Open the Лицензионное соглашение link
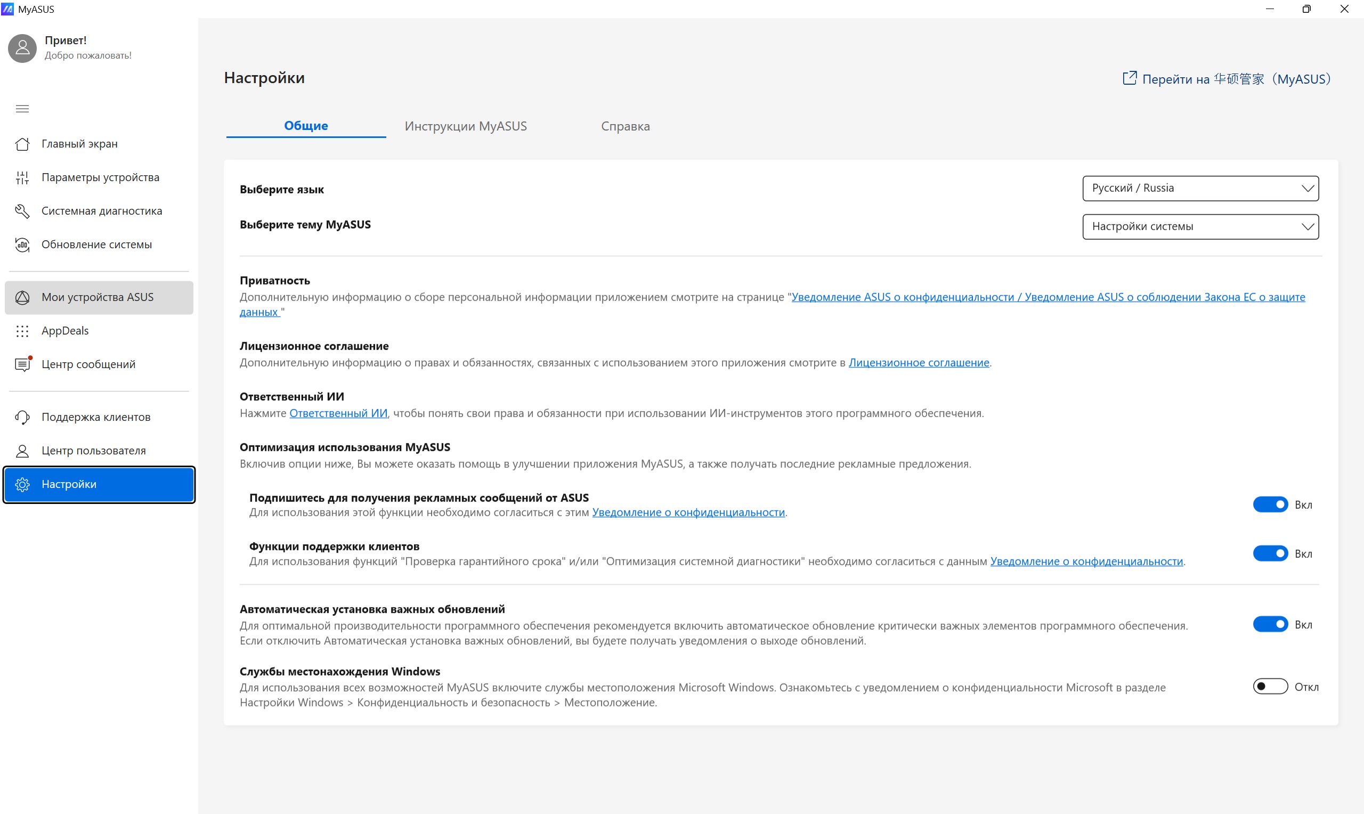 coord(919,363)
